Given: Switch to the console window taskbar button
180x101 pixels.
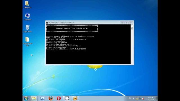Looking at the screenshot, I should pos(67,98).
